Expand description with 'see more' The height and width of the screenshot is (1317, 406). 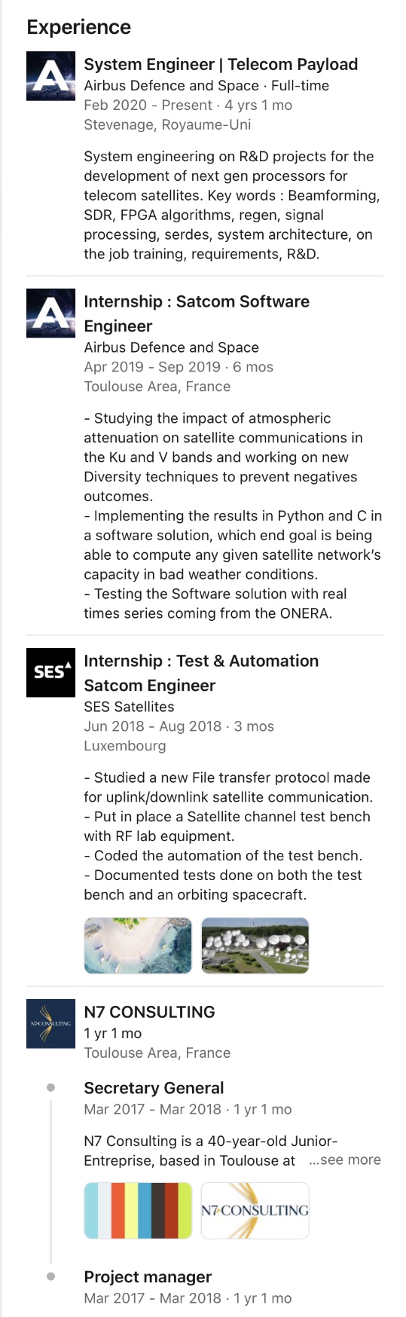(345, 1160)
